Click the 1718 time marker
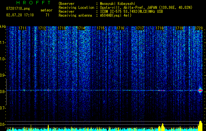Viewport: 206px width, 131px height. pos(159,28)
